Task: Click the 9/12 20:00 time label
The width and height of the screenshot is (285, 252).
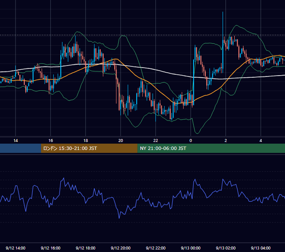Action: pyautogui.click(x=121, y=248)
